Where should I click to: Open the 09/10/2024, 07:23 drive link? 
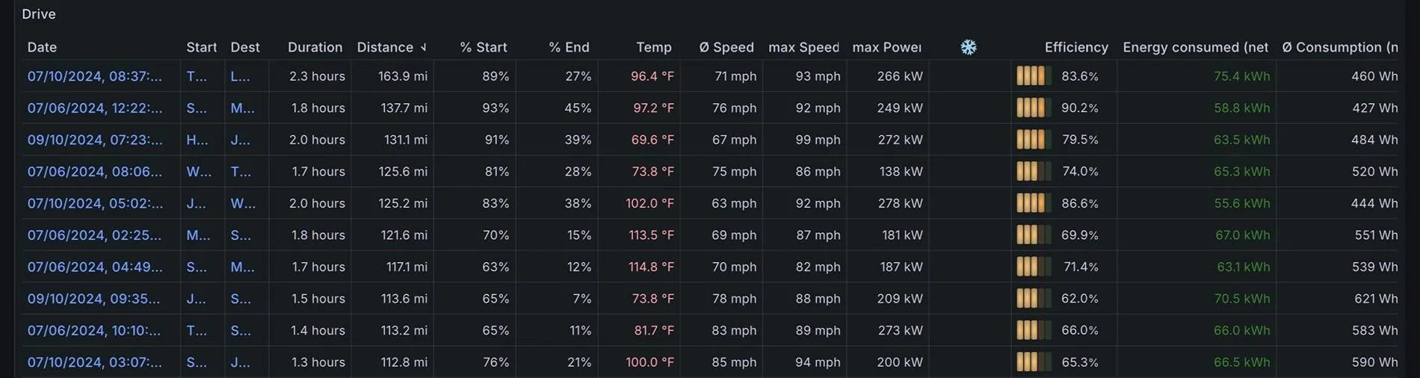tap(94, 140)
